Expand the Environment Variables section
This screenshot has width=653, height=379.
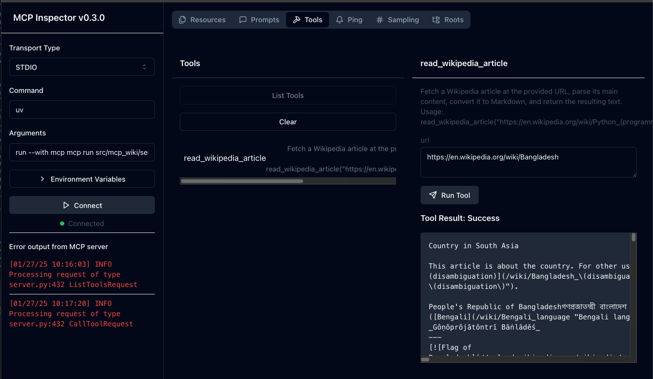(82, 178)
